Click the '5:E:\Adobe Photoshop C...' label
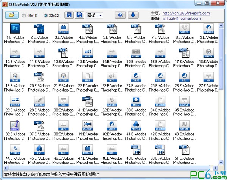This screenshot has width=227, height=180. point(112,39)
